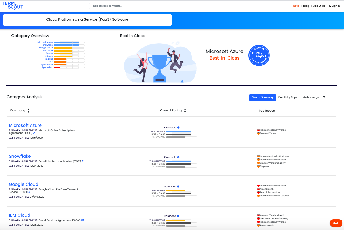Click Snowflake's Indemnification by Customer shield icon
344x230 pixels.
coord(258,156)
